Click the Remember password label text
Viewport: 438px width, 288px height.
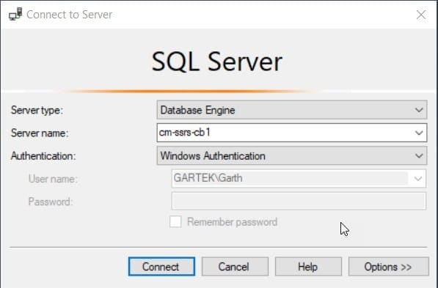[x=232, y=222]
